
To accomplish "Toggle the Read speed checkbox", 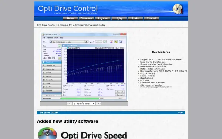I will 64,86.
